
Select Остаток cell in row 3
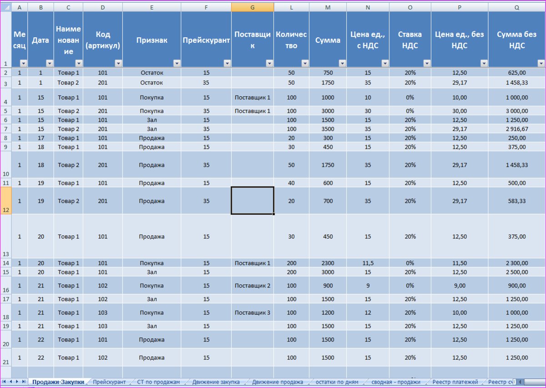pyautogui.click(x=152, y=82)
